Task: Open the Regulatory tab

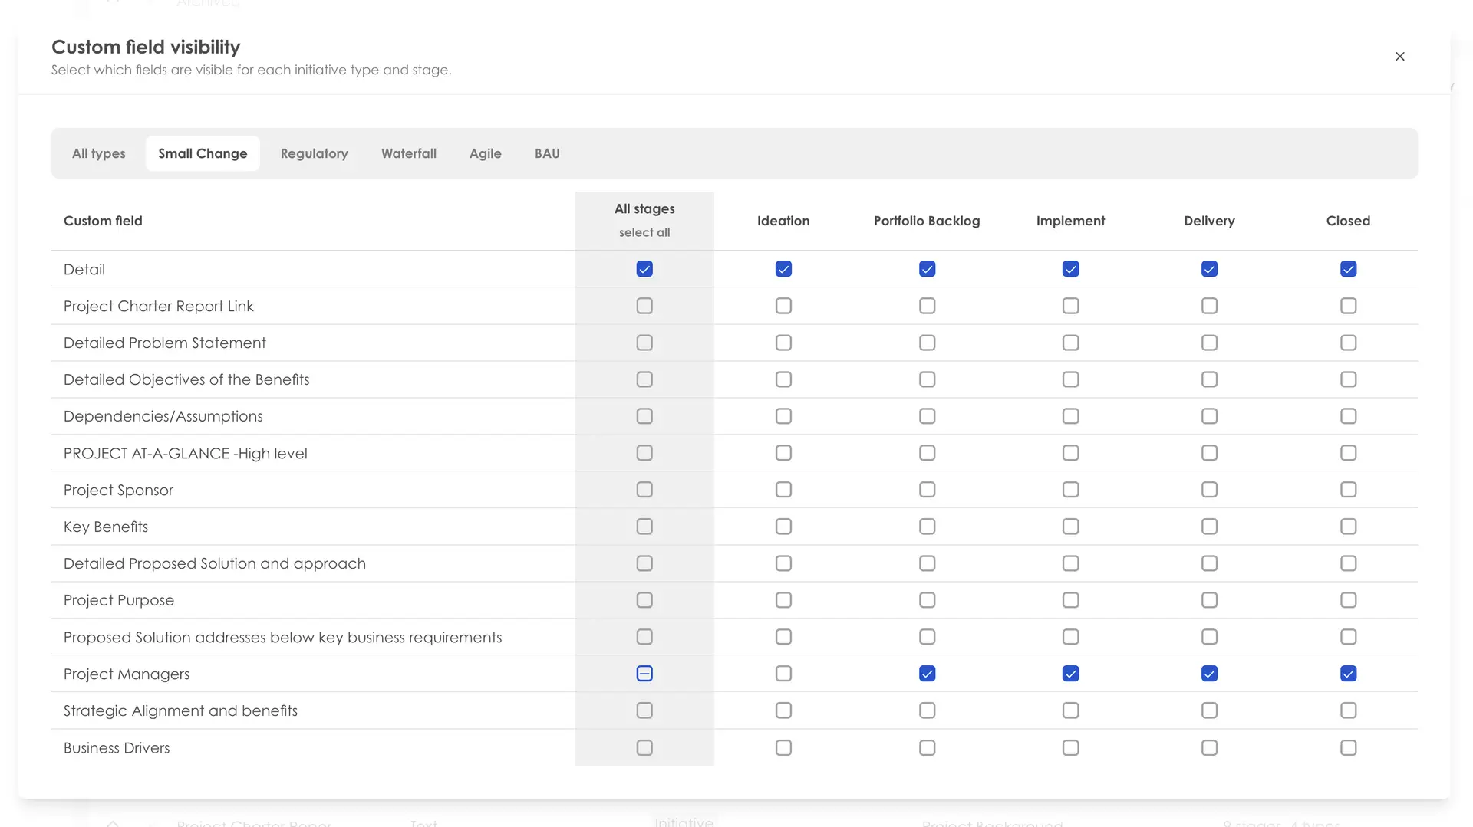Action: tap(315, 153)
